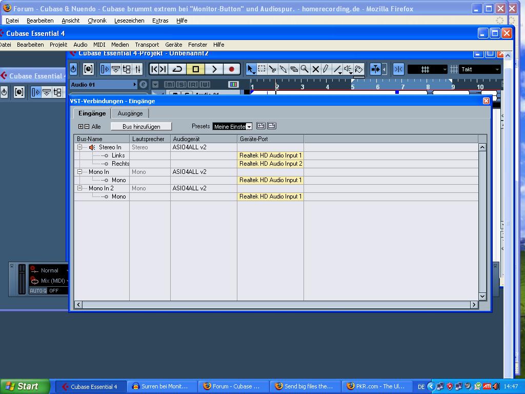Select the Eingänge tab
The width and height of the screenshot is (525, 394).
pyautogui.click(x=92, y=113)
